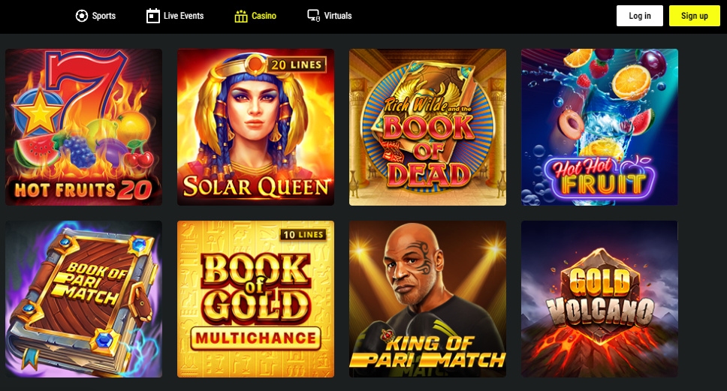Image resolution: width=727 pixels, height=391 pixels.
Task: Open the Sports section
Action: [95, 16]
